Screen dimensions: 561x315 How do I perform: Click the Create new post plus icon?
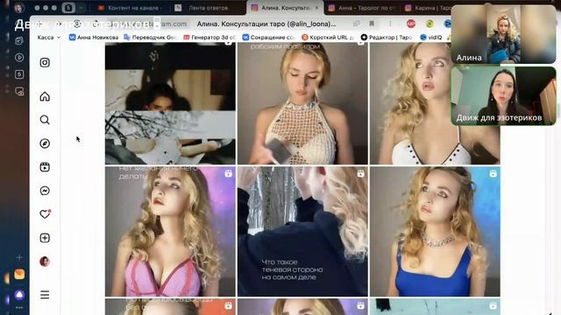(45, 238)
